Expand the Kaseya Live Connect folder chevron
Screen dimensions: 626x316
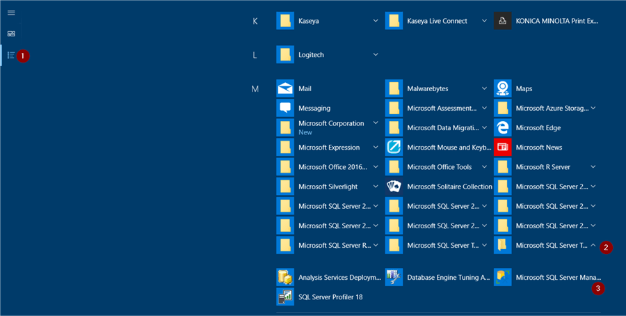tap(484, 21)
